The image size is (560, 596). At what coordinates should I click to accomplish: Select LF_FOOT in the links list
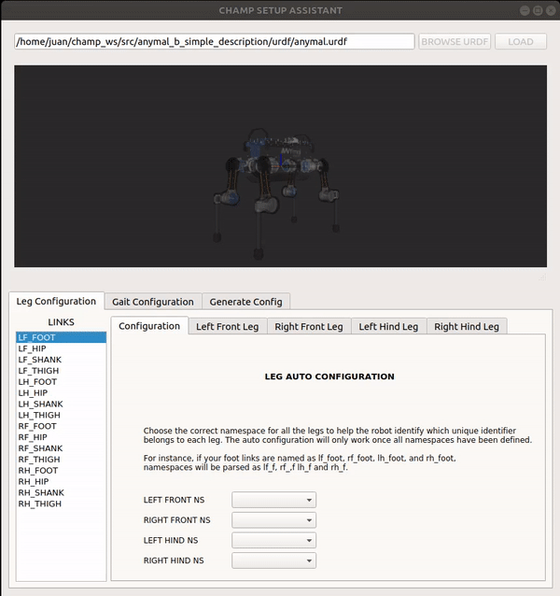(61, 337)
